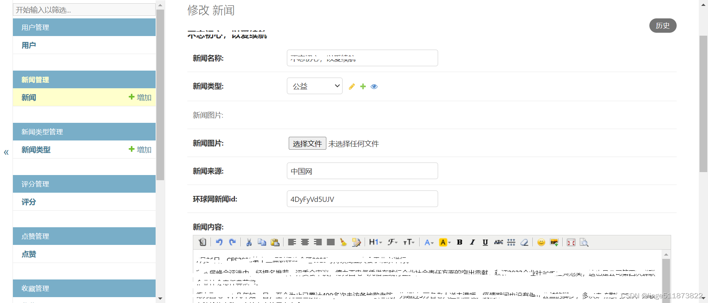
Task: Click the quick format notepad icon
Action: pos(356,242)
